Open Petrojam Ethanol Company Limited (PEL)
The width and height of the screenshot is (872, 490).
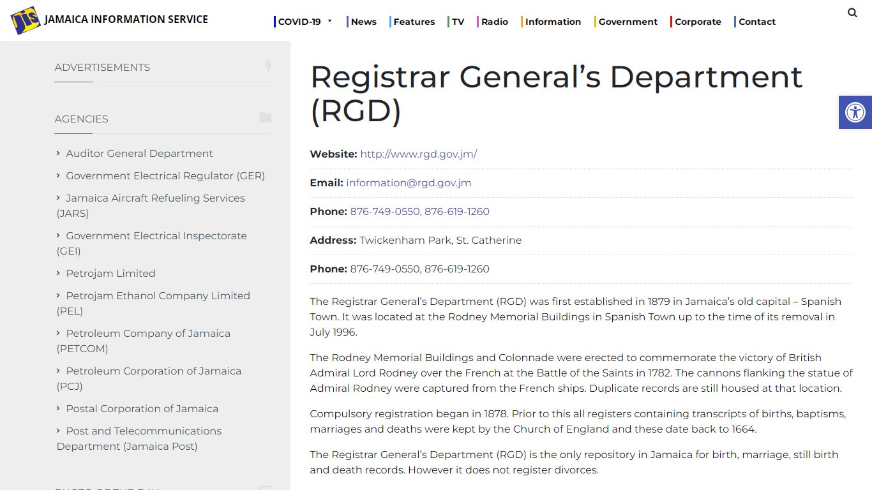[153, 303]
